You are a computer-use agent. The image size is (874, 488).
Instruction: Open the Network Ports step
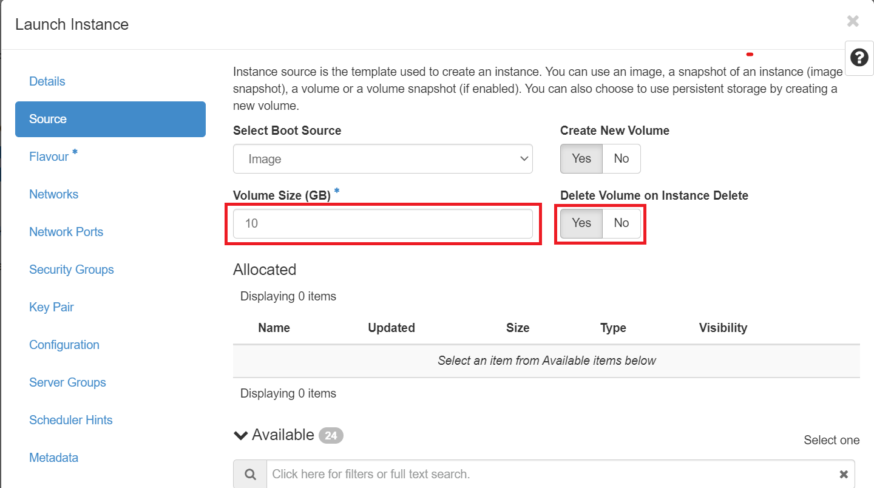point(66,232)
